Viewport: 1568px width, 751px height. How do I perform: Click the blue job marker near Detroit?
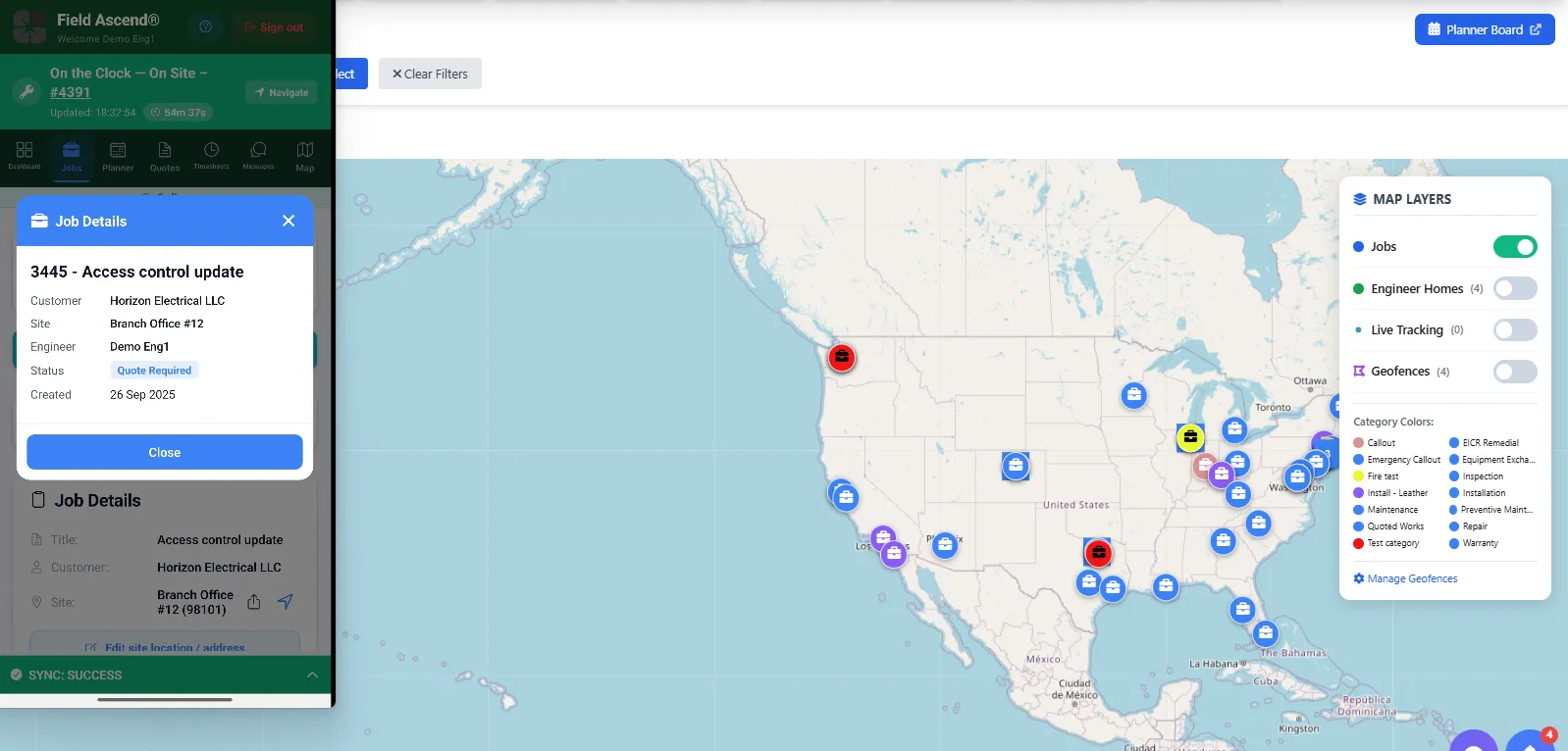click(1235, 429)
